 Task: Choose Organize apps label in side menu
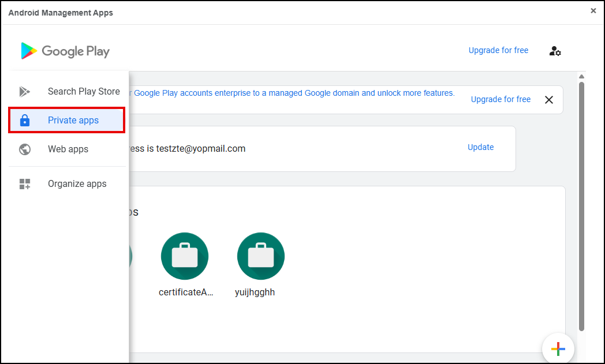[77, 184]
